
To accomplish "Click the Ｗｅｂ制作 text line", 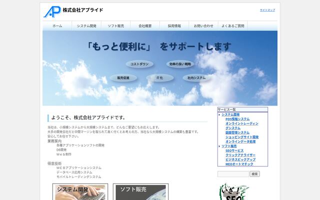I will click(64, 154).
